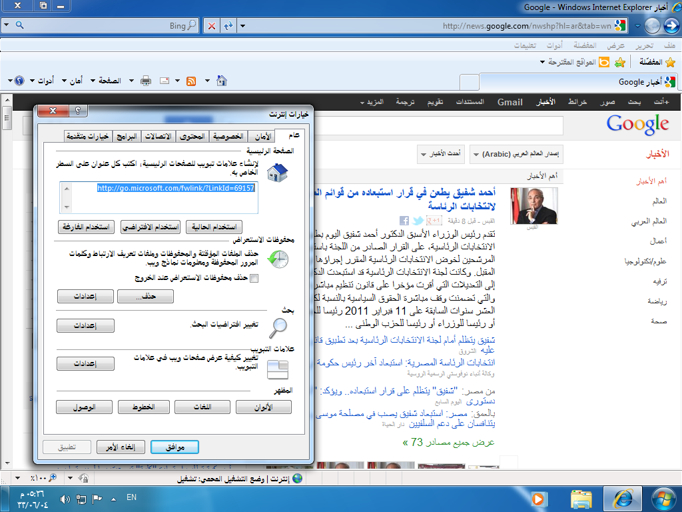Image resolution: width=682 pixels, height=512 pixels.
Task: Click the protected mode security status icon
Action: (x=83, y=478)
